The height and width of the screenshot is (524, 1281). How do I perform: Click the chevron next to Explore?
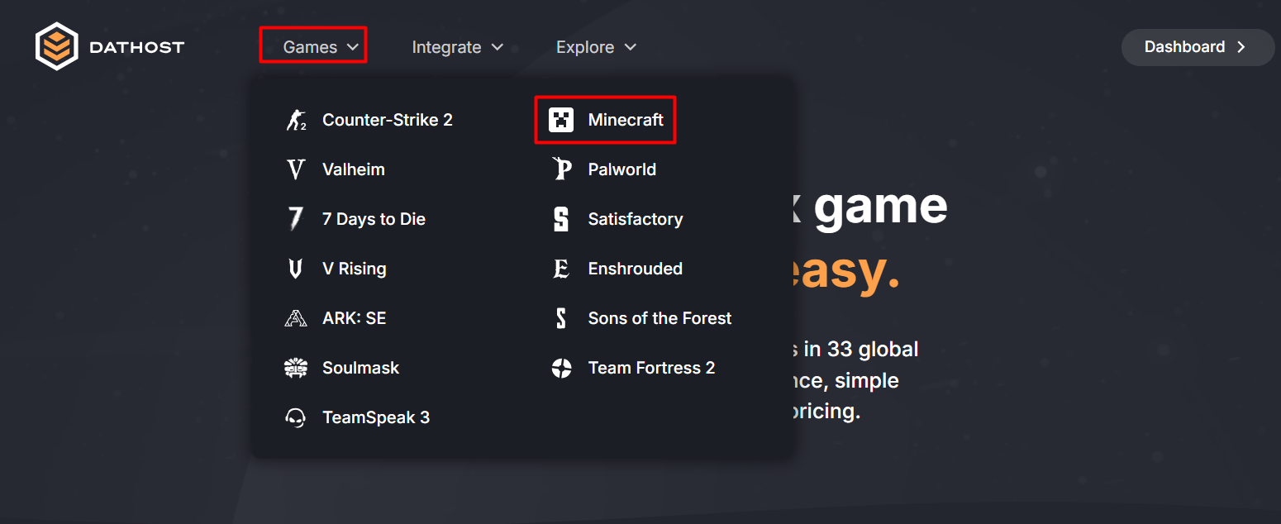tap(630, 47)
